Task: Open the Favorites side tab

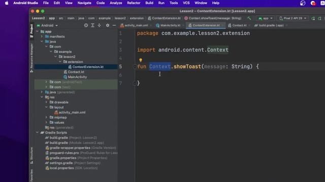Action: point(31,175)
